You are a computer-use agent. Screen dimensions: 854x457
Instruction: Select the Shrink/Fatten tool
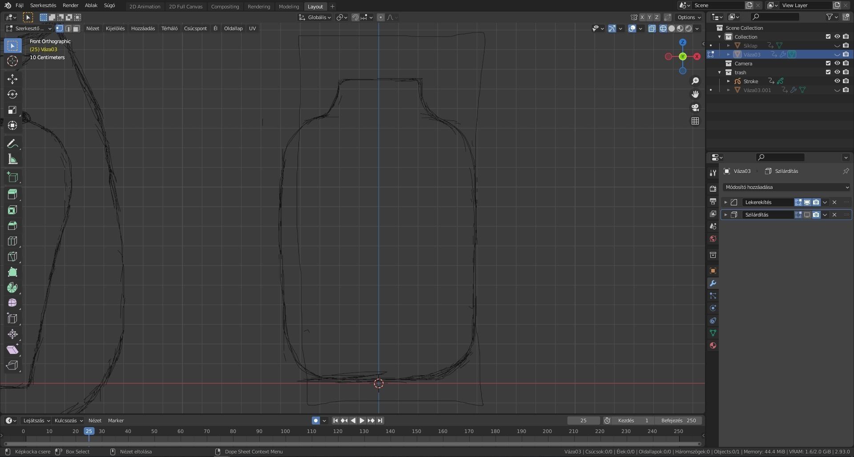[x=12, y=334]
